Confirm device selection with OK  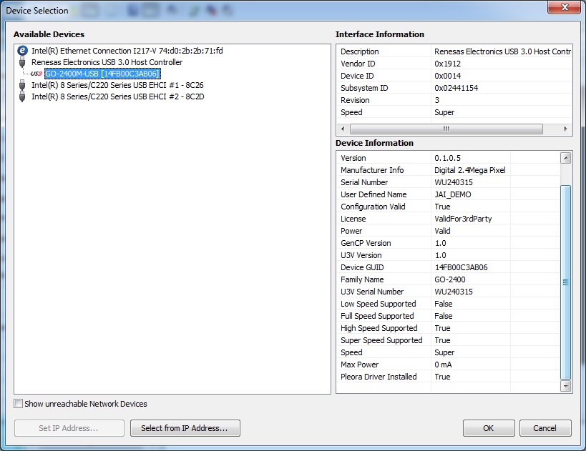(489, 428)
